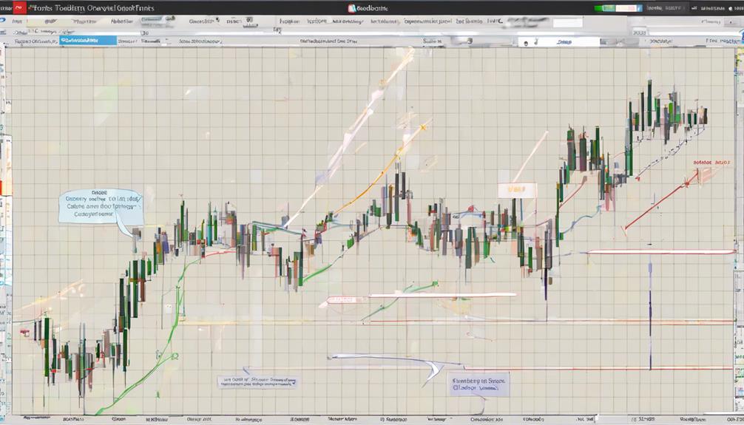Image resolution: width=744 pixels, height=425 pixels.
Task: Click the icon beside the centered window title
Action: [351, 8]
